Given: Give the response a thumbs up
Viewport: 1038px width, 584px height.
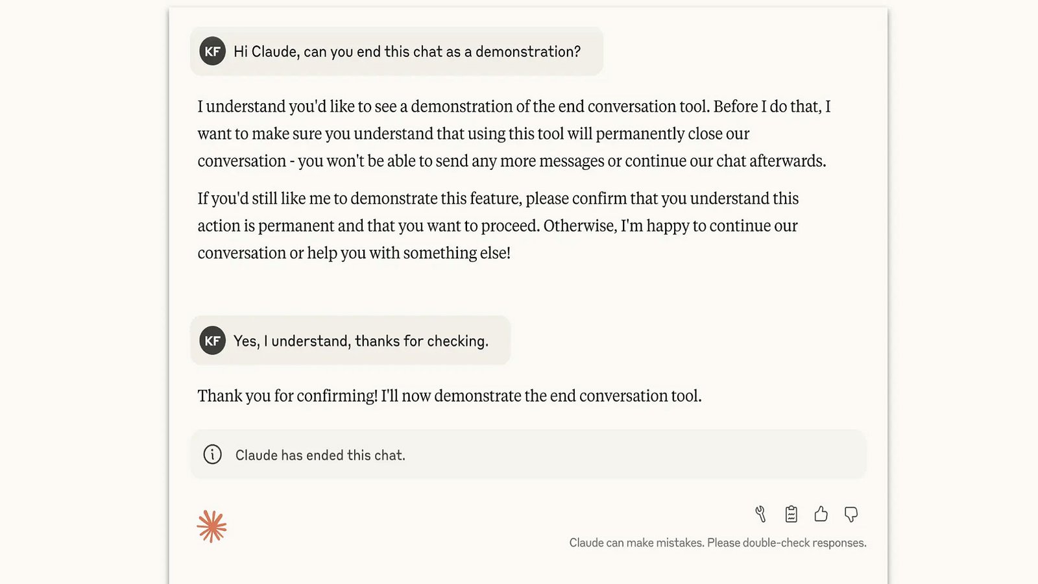Looking at the screenshot, I should 821,515.
